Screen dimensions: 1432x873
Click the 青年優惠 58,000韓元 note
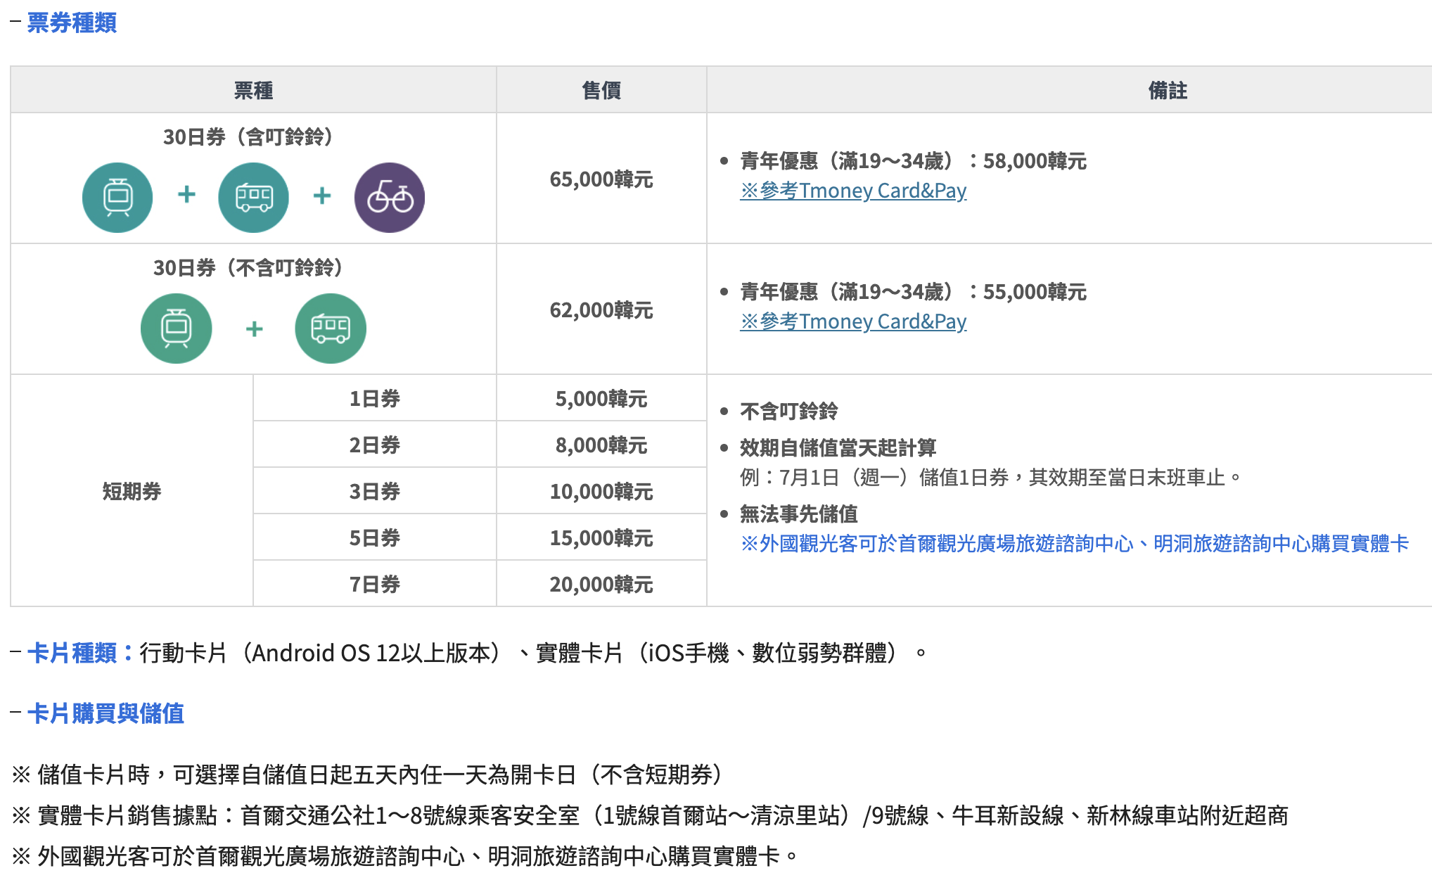[x=913, y=161]
